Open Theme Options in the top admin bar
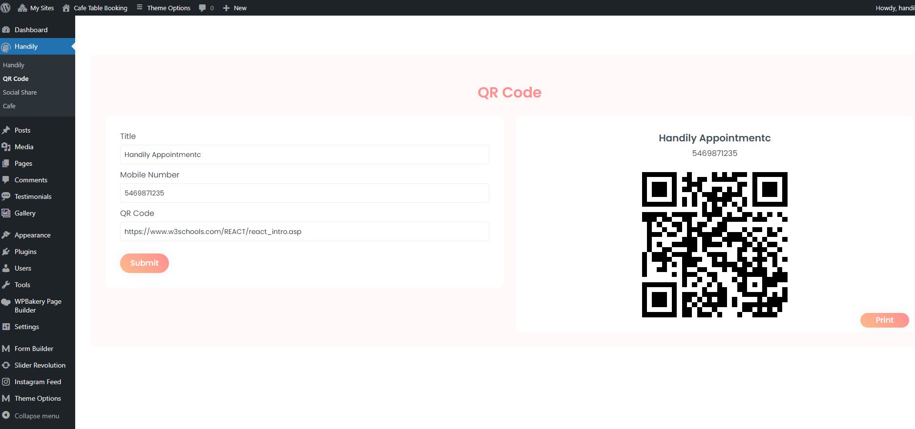Viewport: 915px width, 429px height. click(x=164, y=8)
